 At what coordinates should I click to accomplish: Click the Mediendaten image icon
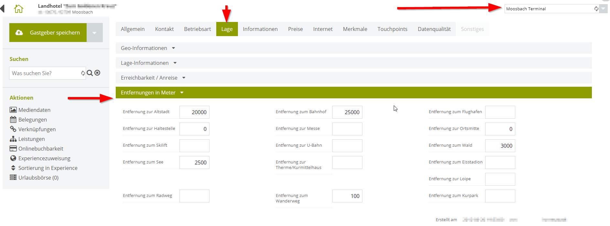tap(13, 110)
